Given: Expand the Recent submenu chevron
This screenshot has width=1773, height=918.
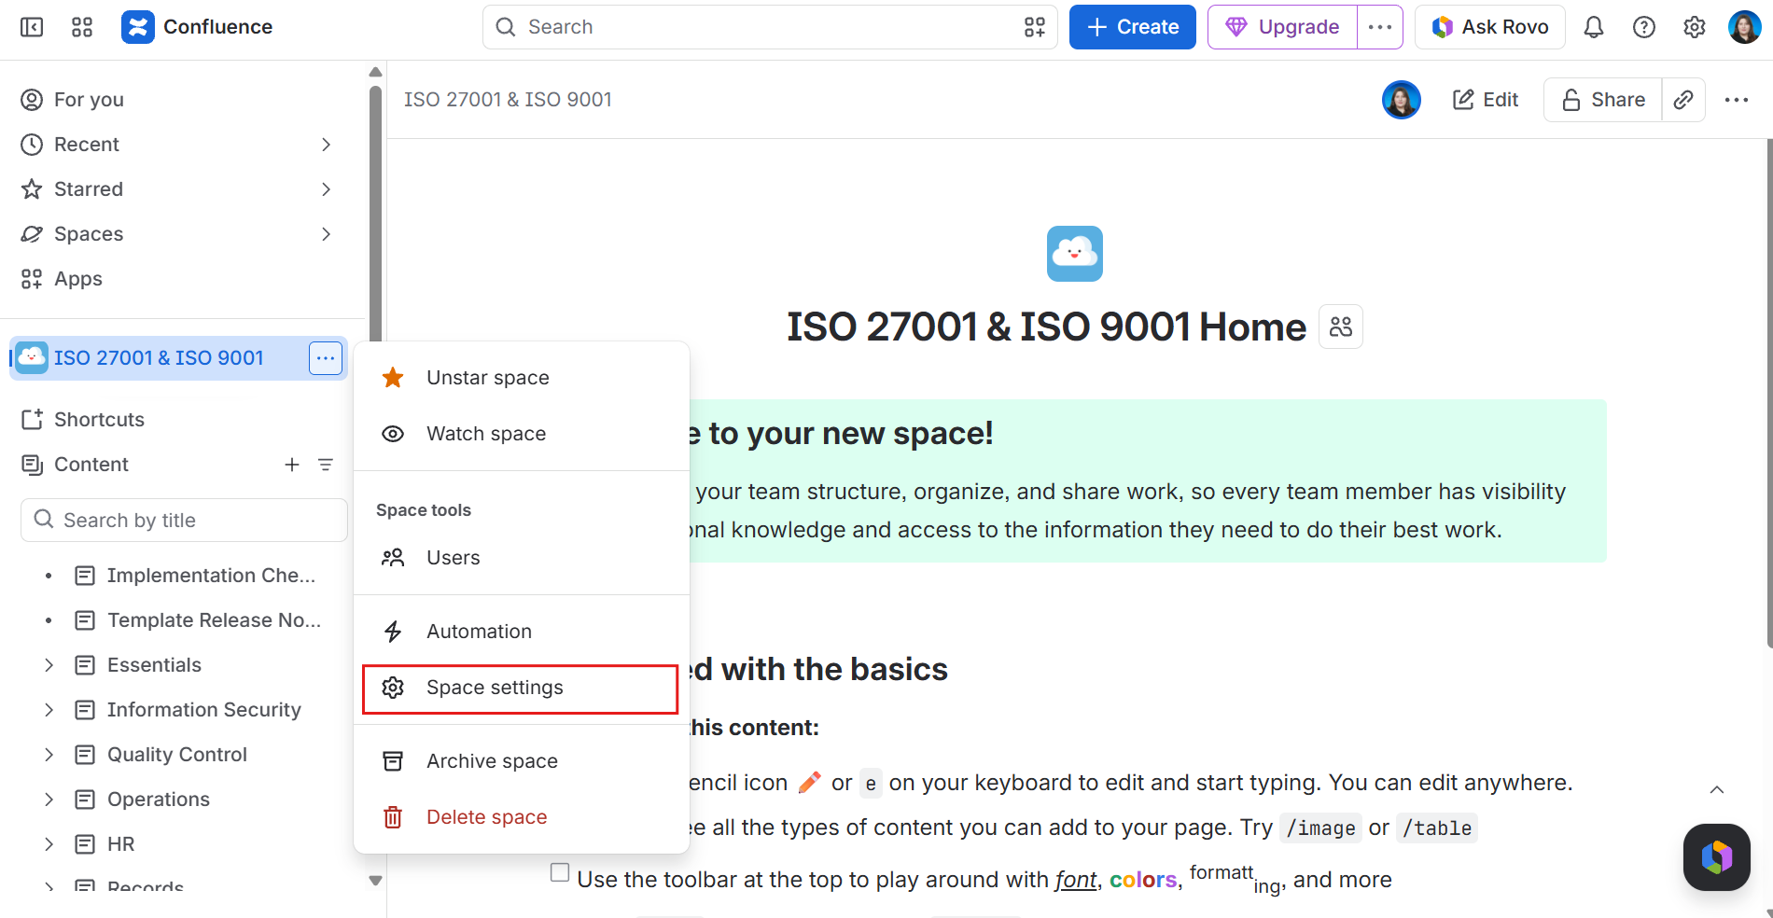Looking at the screenshot, I should pyautogui.click(x=326, y=145).
